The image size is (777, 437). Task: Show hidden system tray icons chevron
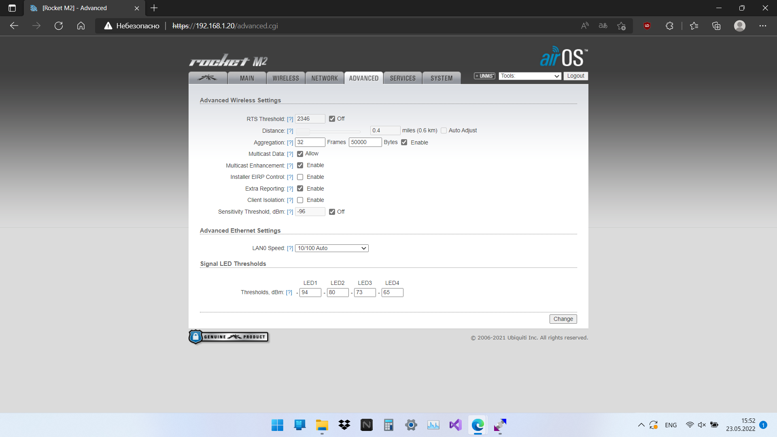click(x=641, y=425)
